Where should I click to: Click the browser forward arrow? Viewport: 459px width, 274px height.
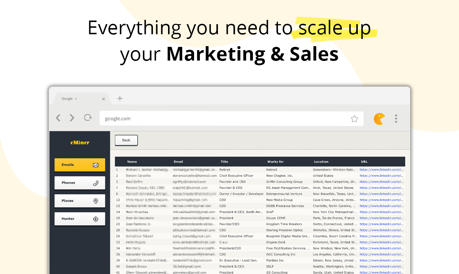(x=72, y=118)
